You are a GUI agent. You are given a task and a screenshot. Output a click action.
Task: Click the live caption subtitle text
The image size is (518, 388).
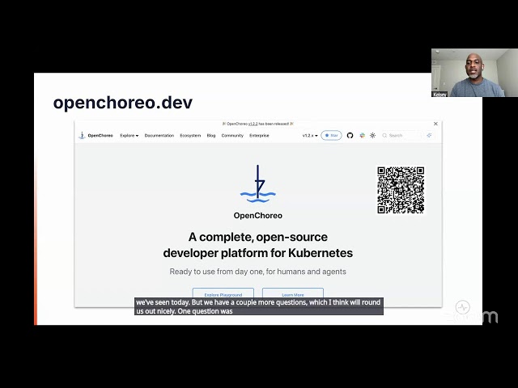259,306
